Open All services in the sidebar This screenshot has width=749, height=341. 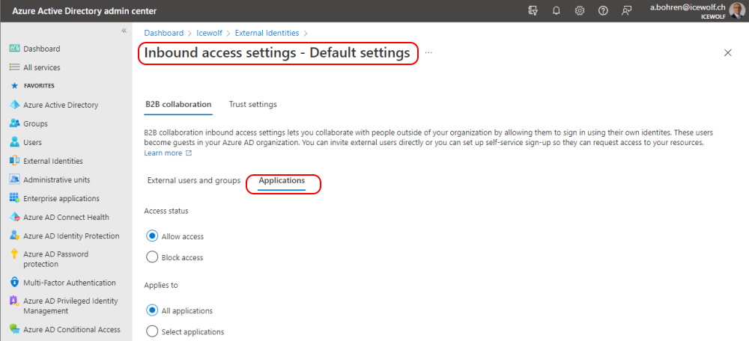pos(41,67)
